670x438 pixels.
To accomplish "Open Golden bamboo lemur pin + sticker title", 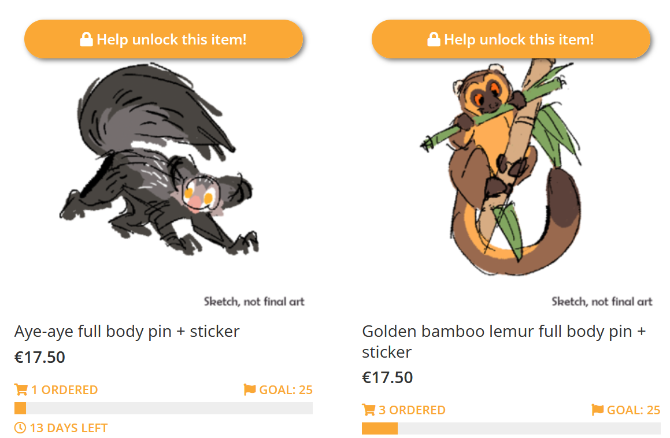I will (x=504, y=342).
